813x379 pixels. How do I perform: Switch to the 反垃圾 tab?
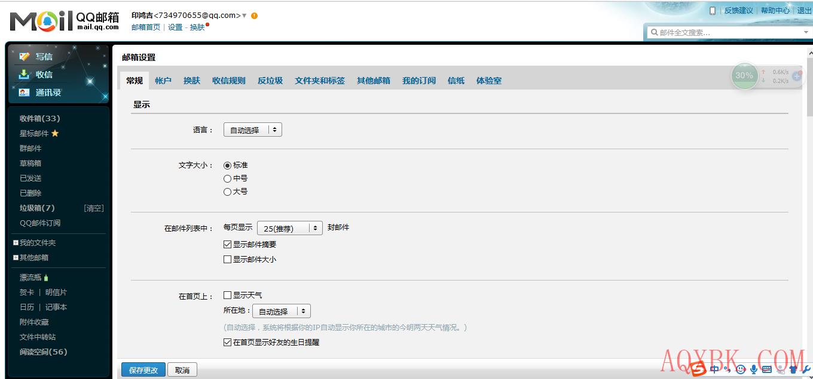pos(270,81)
